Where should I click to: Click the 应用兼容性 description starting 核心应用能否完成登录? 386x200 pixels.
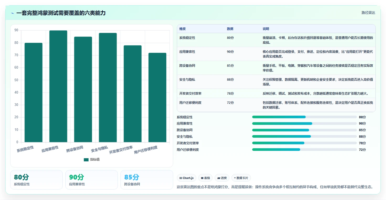318,54
